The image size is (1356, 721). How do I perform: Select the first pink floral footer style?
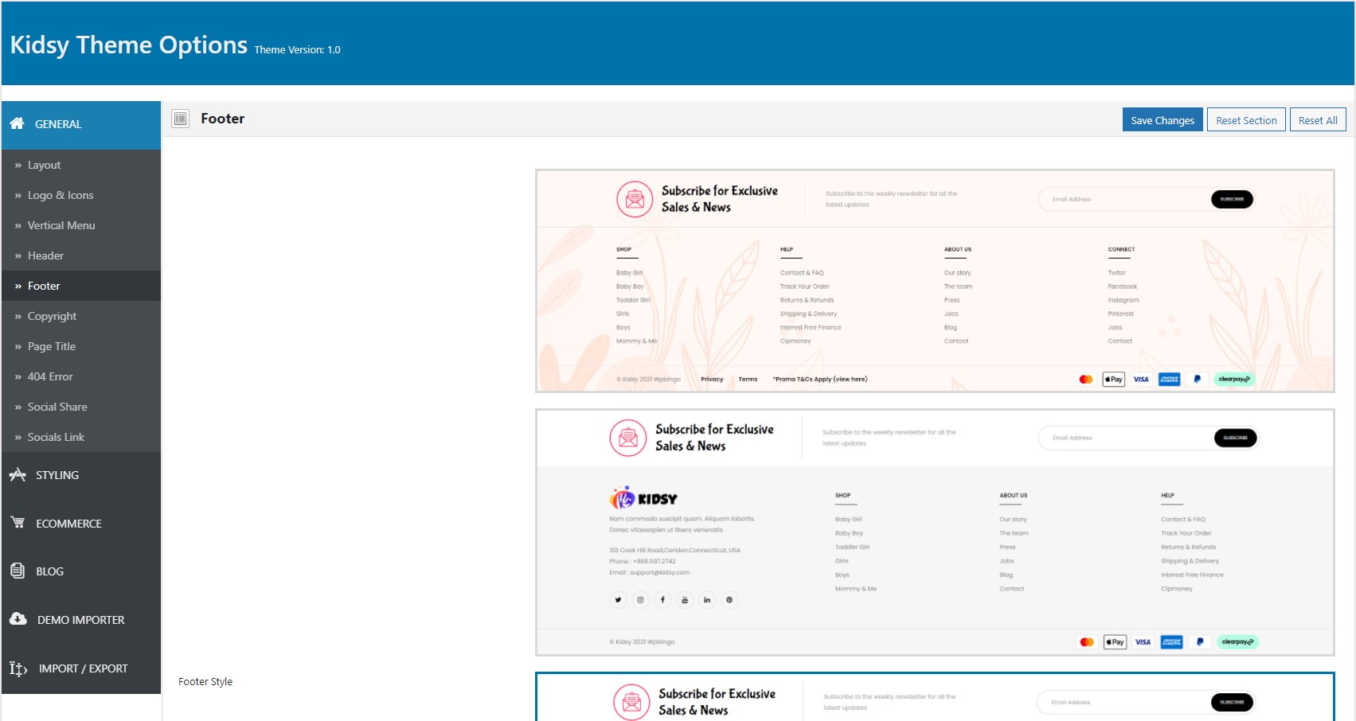pos(935,281)
